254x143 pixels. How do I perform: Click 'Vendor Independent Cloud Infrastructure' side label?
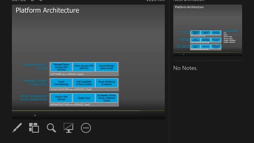(33, 98)
